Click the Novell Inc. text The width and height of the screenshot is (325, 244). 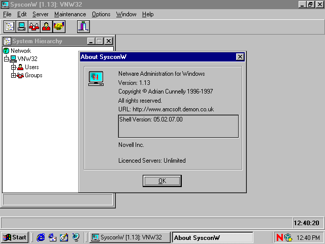click(131, 145)
